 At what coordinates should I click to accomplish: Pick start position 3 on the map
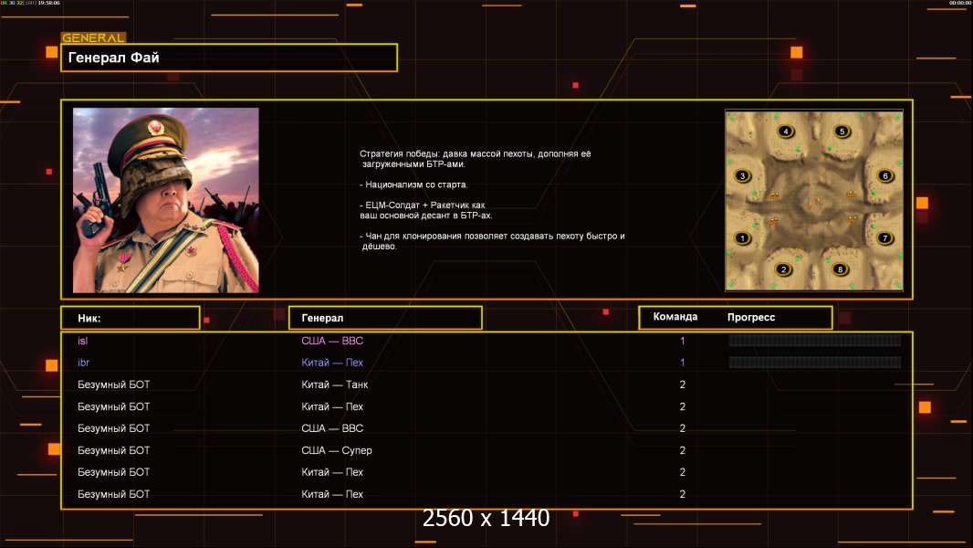tap(742, 176)
